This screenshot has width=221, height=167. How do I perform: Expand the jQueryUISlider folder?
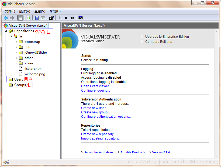(16, 53)
